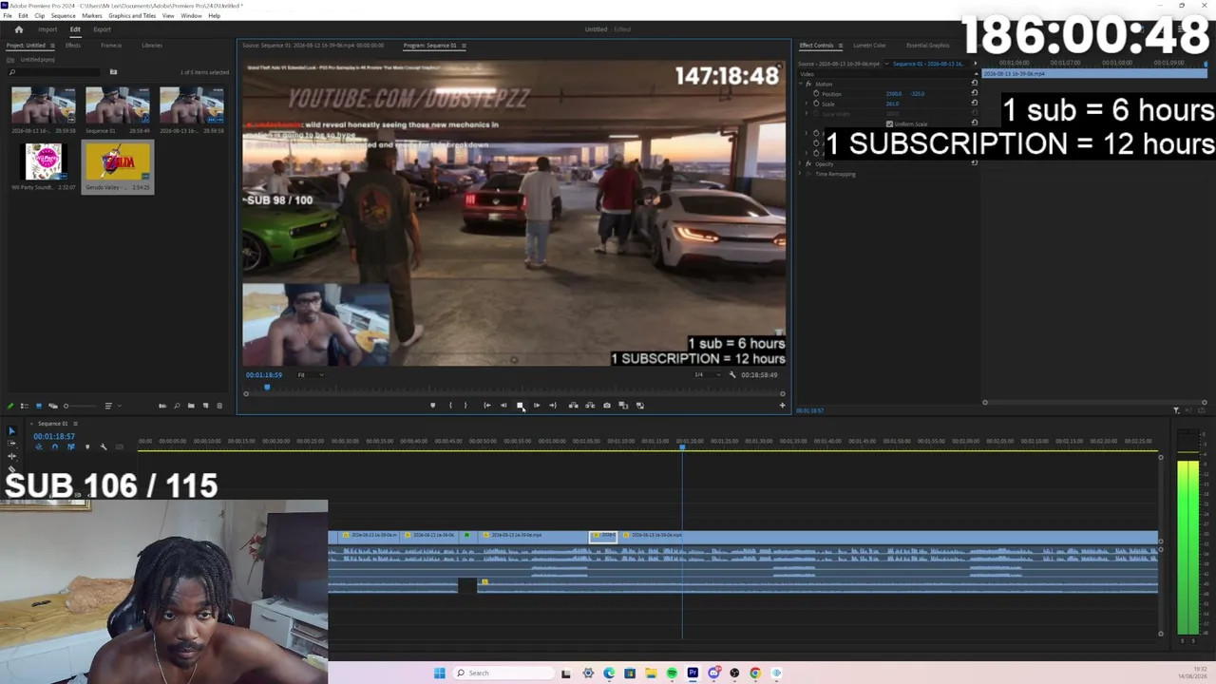Viewport: 1216px width, 684px height.
Task: Open the Project panel menu icon
Action: coord(51,46)
